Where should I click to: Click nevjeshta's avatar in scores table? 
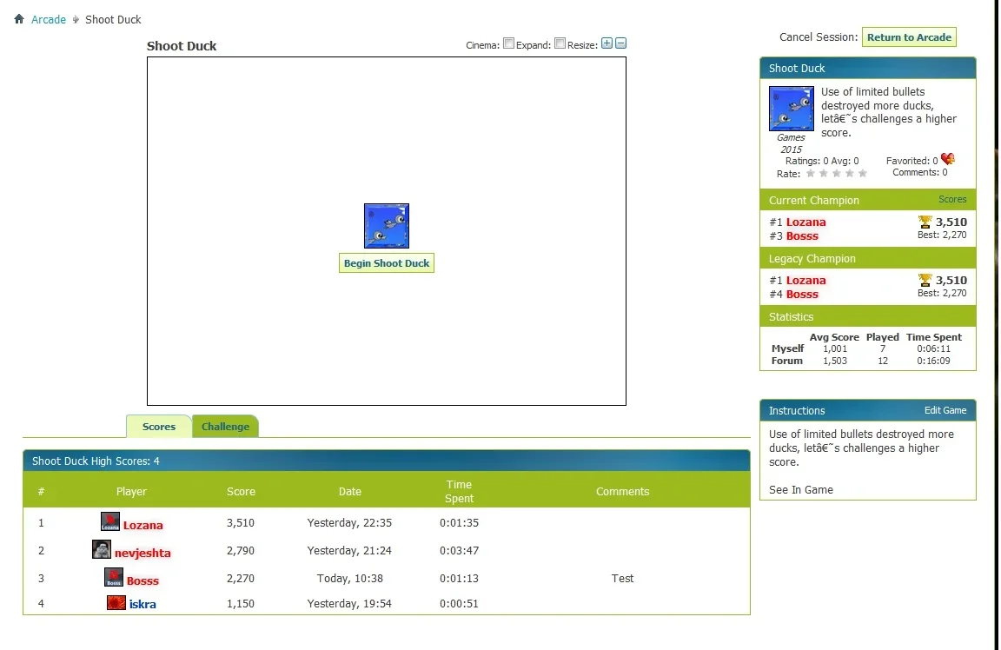pyautogui.click(x=102, y=550)
